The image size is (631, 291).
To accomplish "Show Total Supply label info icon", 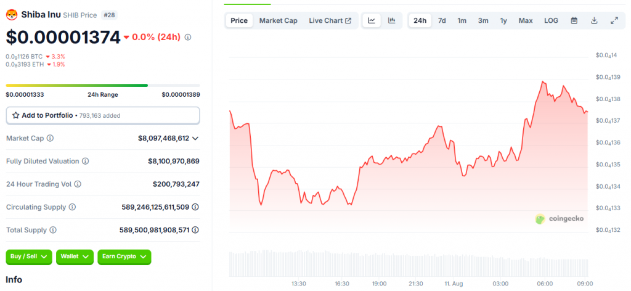I will pos(53,230).
